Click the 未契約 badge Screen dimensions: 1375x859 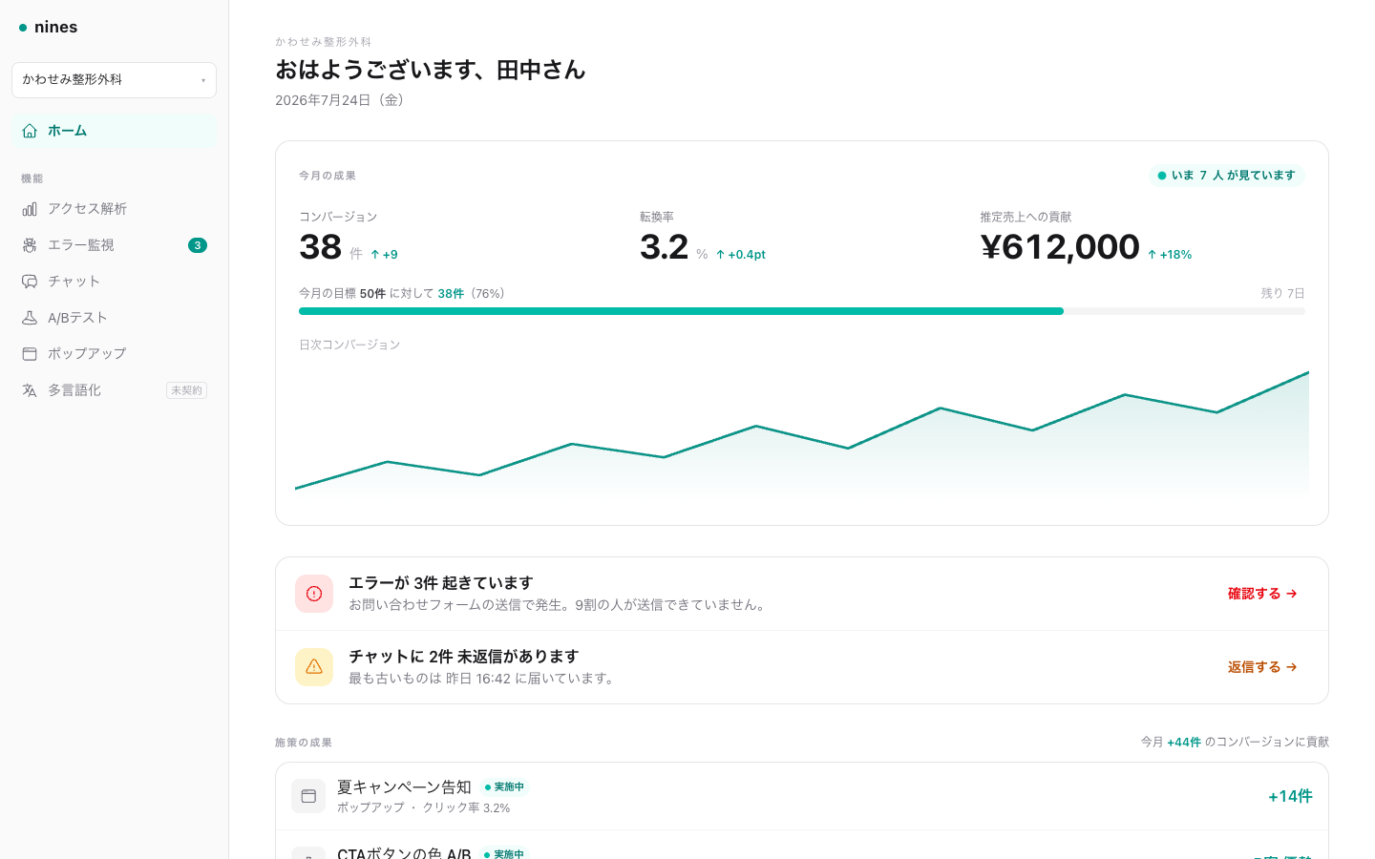[186, 390]
